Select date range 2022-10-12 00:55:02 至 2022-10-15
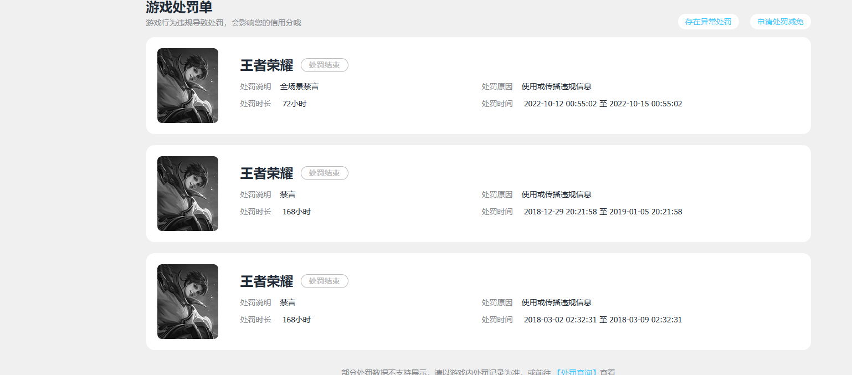 [603, 104]
